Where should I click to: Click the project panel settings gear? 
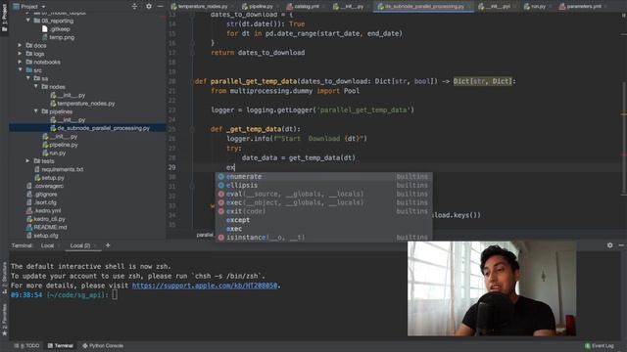click(x=149, y=7)
